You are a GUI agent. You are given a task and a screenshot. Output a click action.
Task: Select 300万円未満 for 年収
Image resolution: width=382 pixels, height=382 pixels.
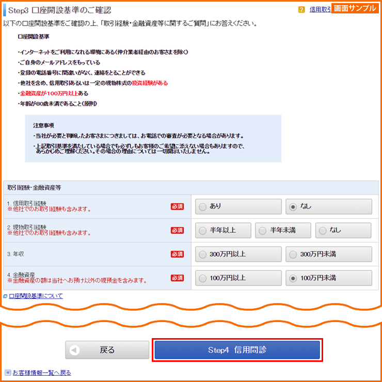click(x=329, y=254)
